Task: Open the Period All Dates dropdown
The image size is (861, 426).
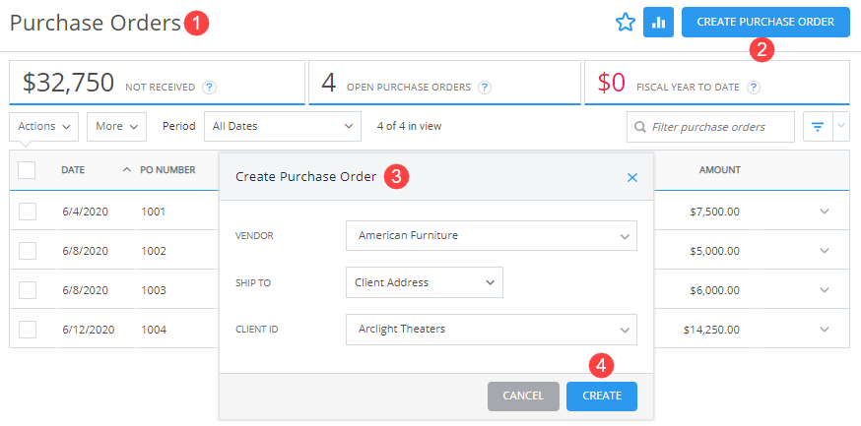Action: pos(283,127)
